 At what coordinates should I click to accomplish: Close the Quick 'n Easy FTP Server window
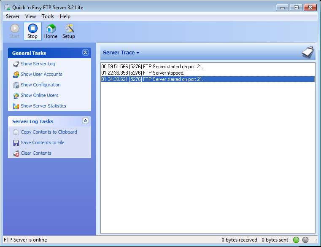point(310,8)
